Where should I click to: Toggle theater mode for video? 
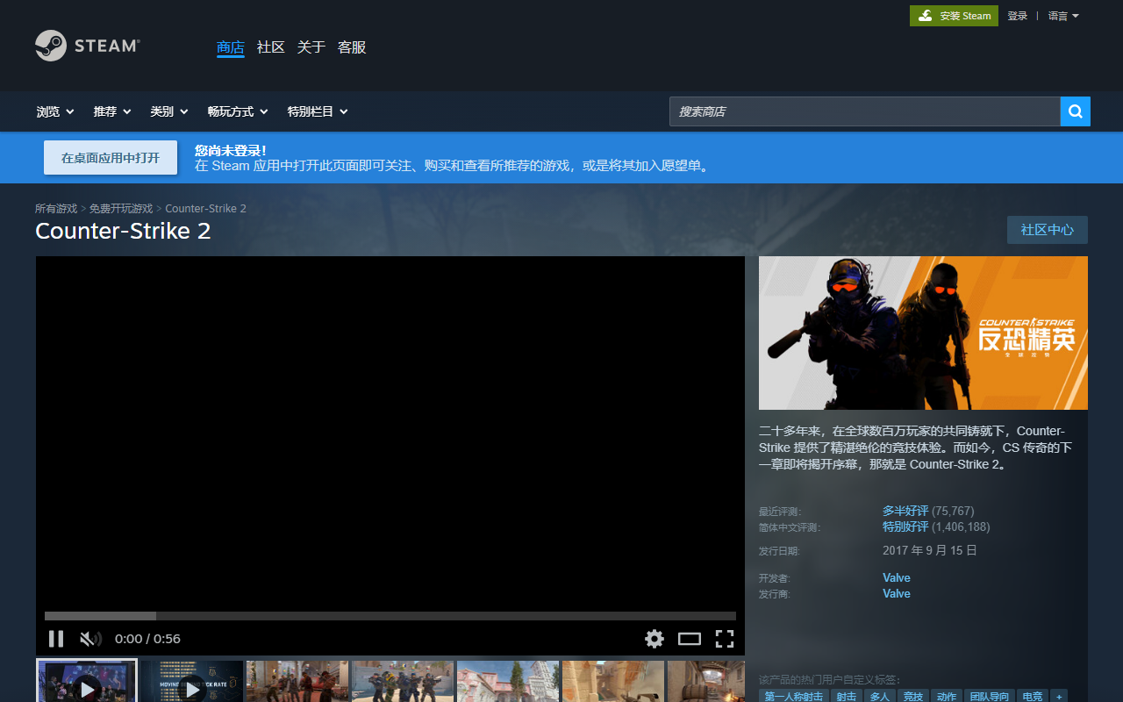tap(690, 639)
